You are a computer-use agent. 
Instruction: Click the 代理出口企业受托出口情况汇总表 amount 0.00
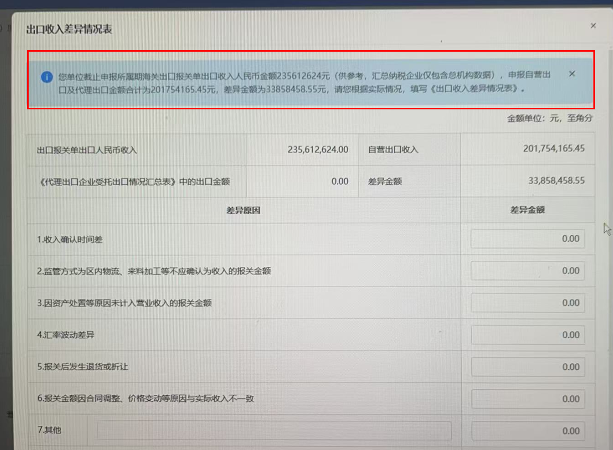point(340,182)
